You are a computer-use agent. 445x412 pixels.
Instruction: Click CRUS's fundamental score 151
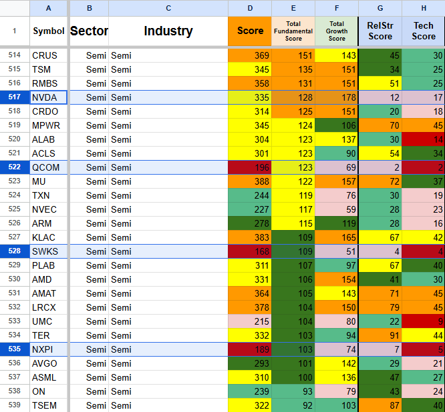(293, 55)
